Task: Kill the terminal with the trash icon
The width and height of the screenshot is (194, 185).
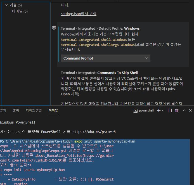Action: [177, 110]
